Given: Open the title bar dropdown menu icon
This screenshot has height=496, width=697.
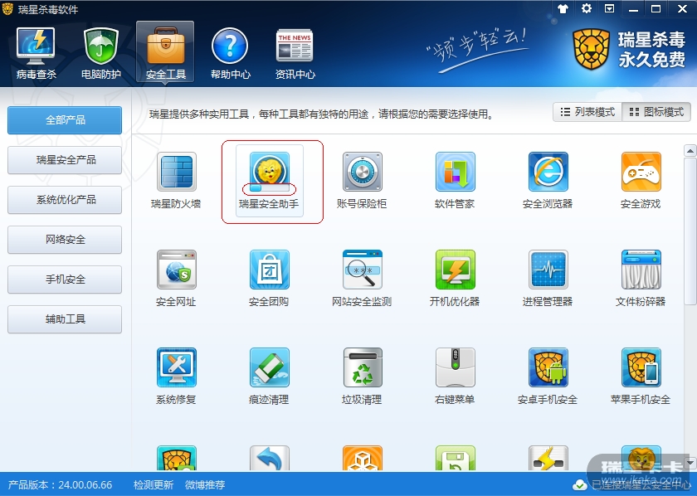Looking at the screenshot, I should point(609,8).
